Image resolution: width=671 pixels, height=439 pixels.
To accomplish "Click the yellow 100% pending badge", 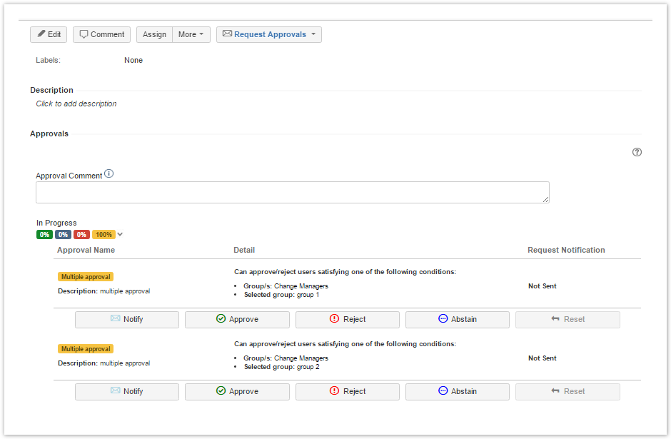I will click(104, 234).
